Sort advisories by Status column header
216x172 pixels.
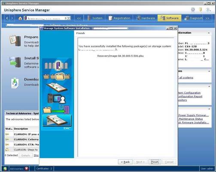point(9,129)
